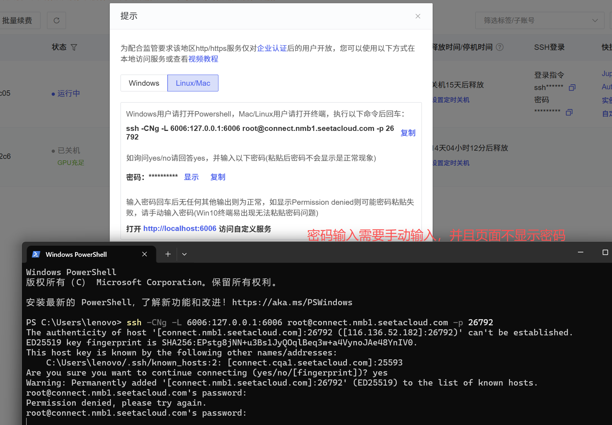Click the 关机15天后释放 text
The image size is (612, 425).
[x=458, y=85]
